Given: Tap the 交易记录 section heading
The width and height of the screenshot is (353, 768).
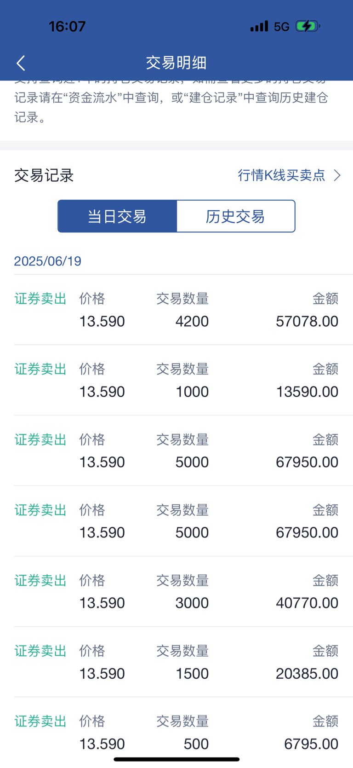Looking at the screenshot, I should [44, 175].
